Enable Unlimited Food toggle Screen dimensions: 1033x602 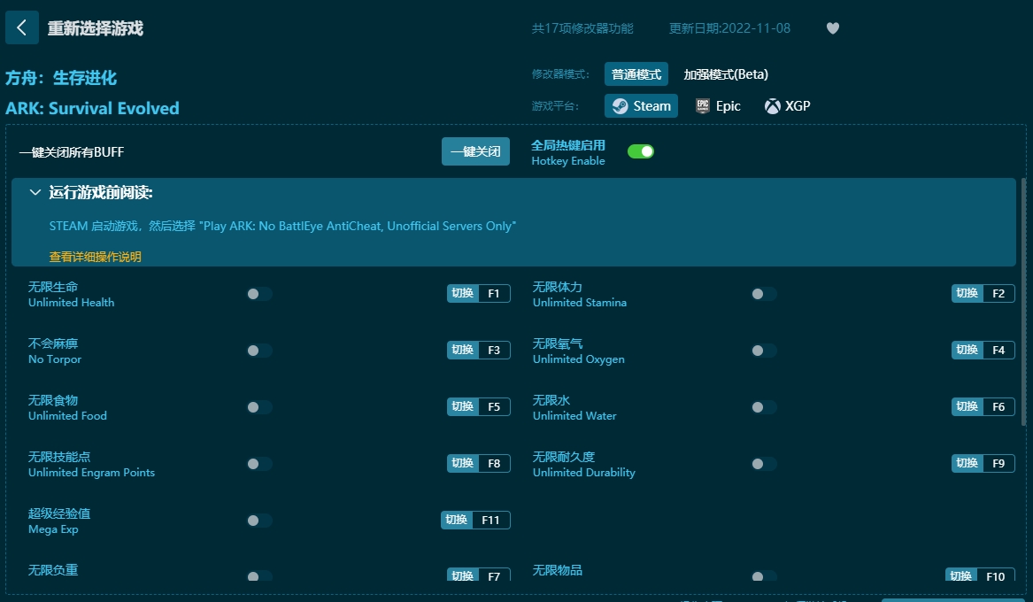(258, 407)
